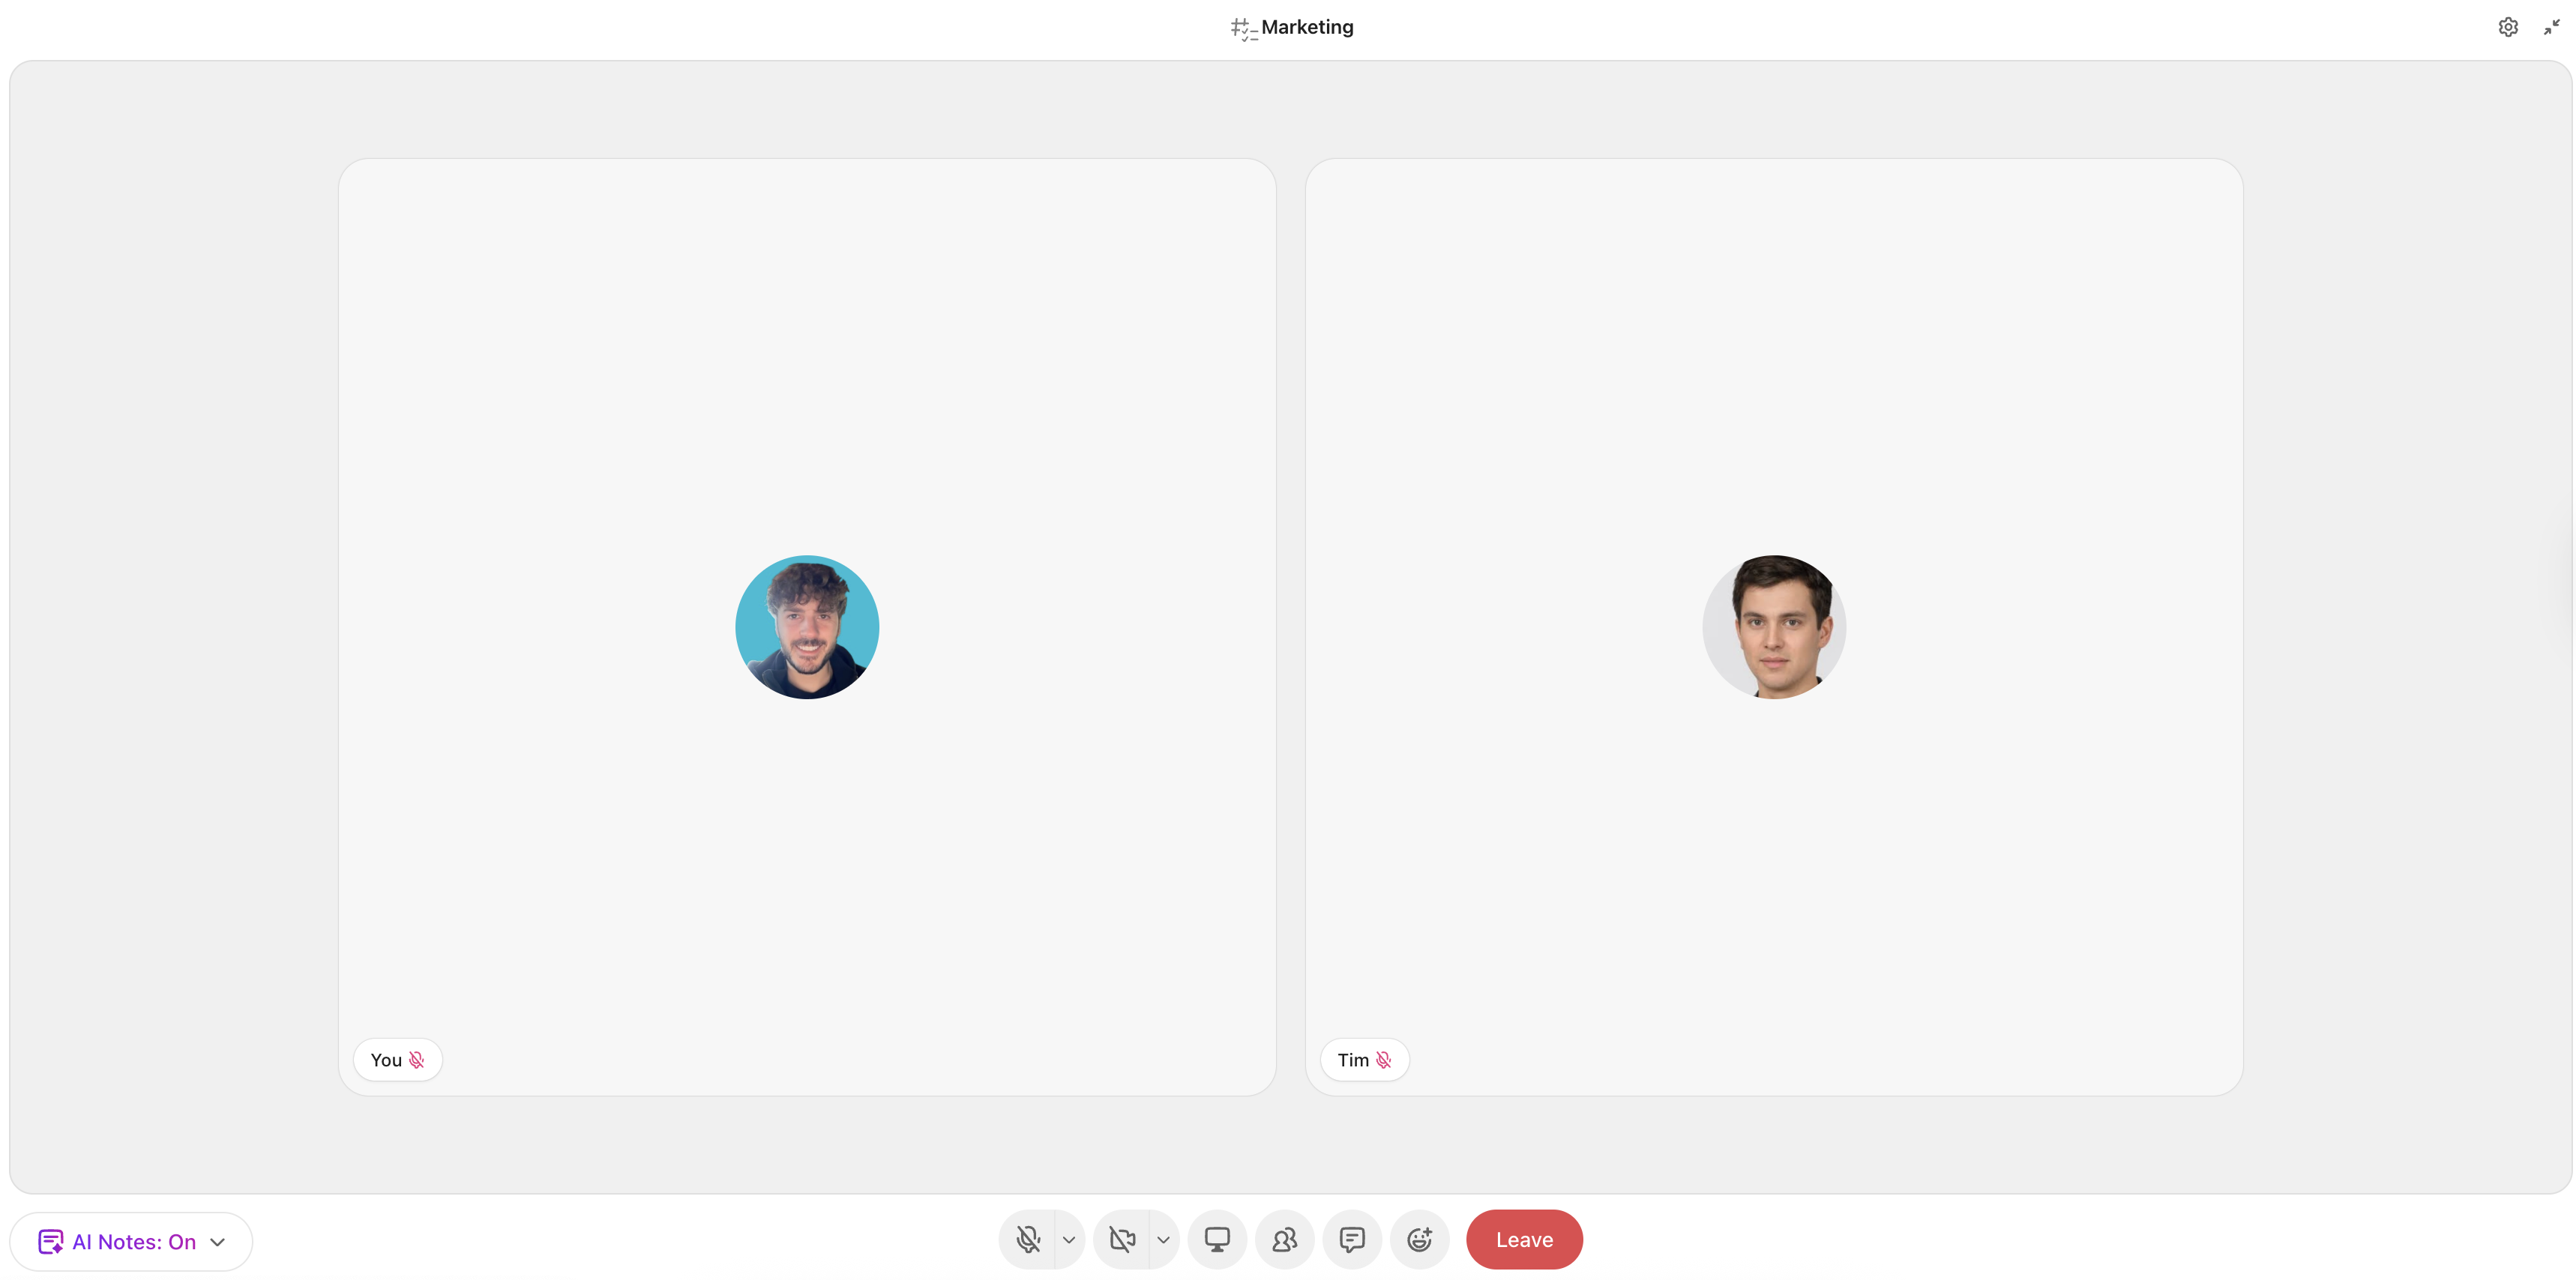Viewport: 2576px width, 1280px height.
Task: Unmute your microphone
Action: (x=1028, y=1239)
